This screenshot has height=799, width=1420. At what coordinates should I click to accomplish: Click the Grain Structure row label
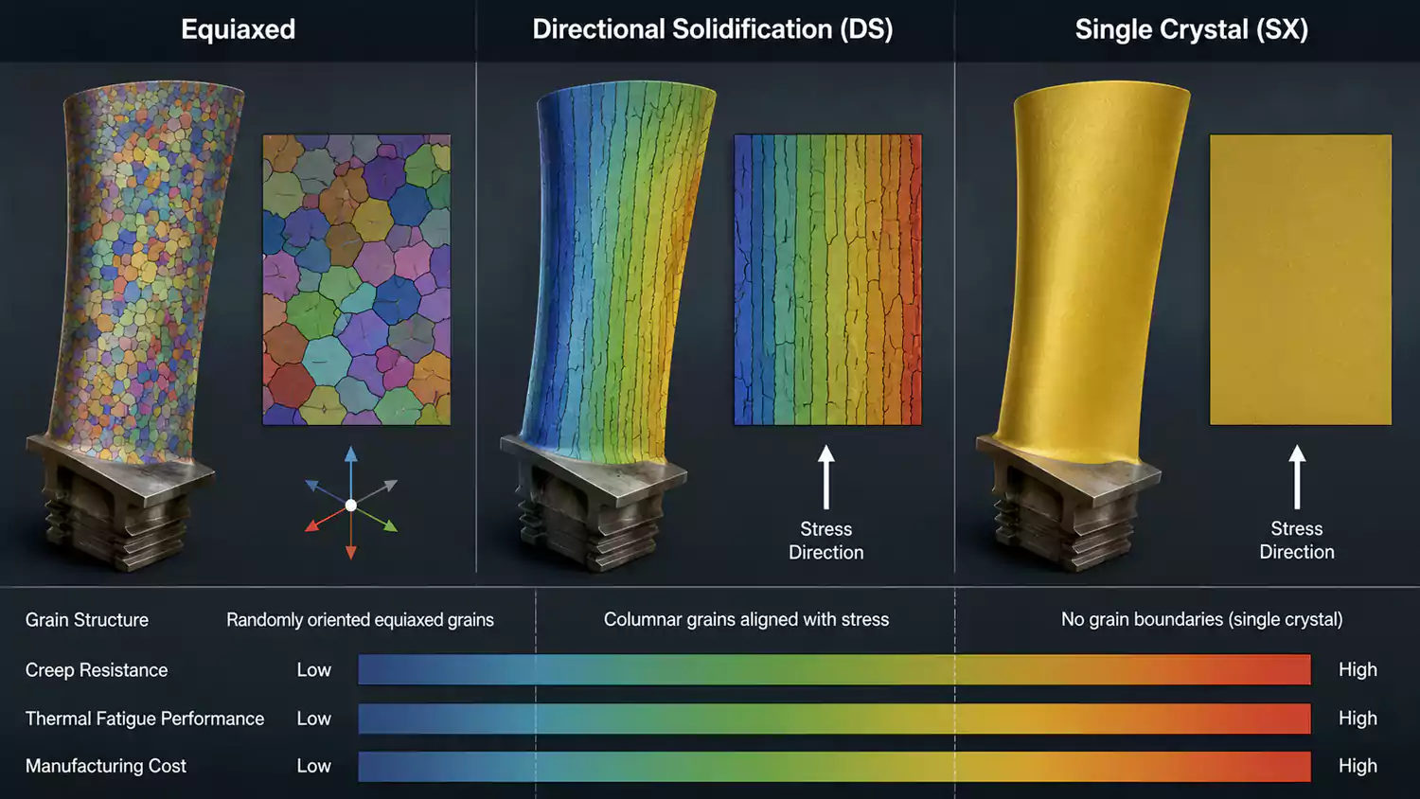pyautogui.click(x=87, y=620)
